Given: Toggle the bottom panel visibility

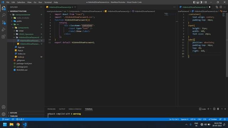Looking at the screenshot, I should (198, 2).
